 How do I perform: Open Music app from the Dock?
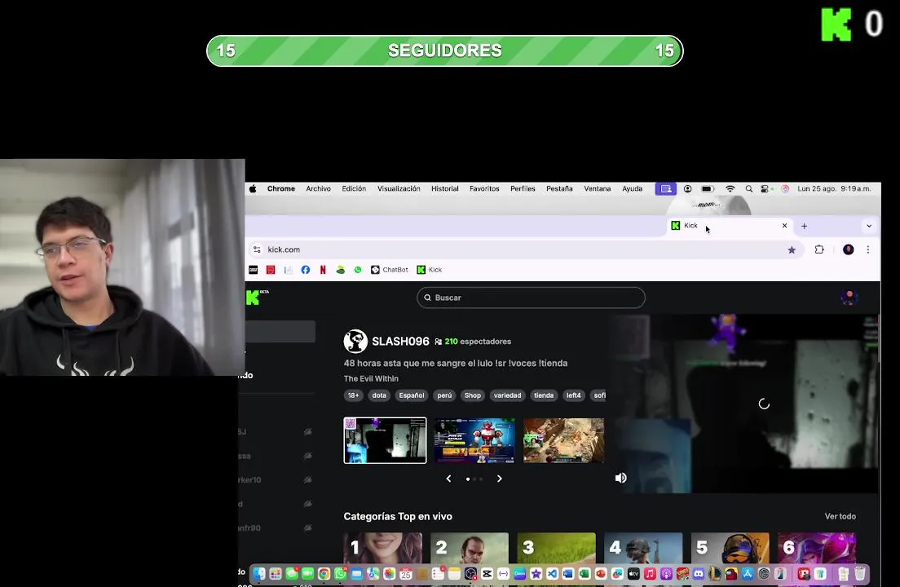pyautogui.click(x=650, y=574)
